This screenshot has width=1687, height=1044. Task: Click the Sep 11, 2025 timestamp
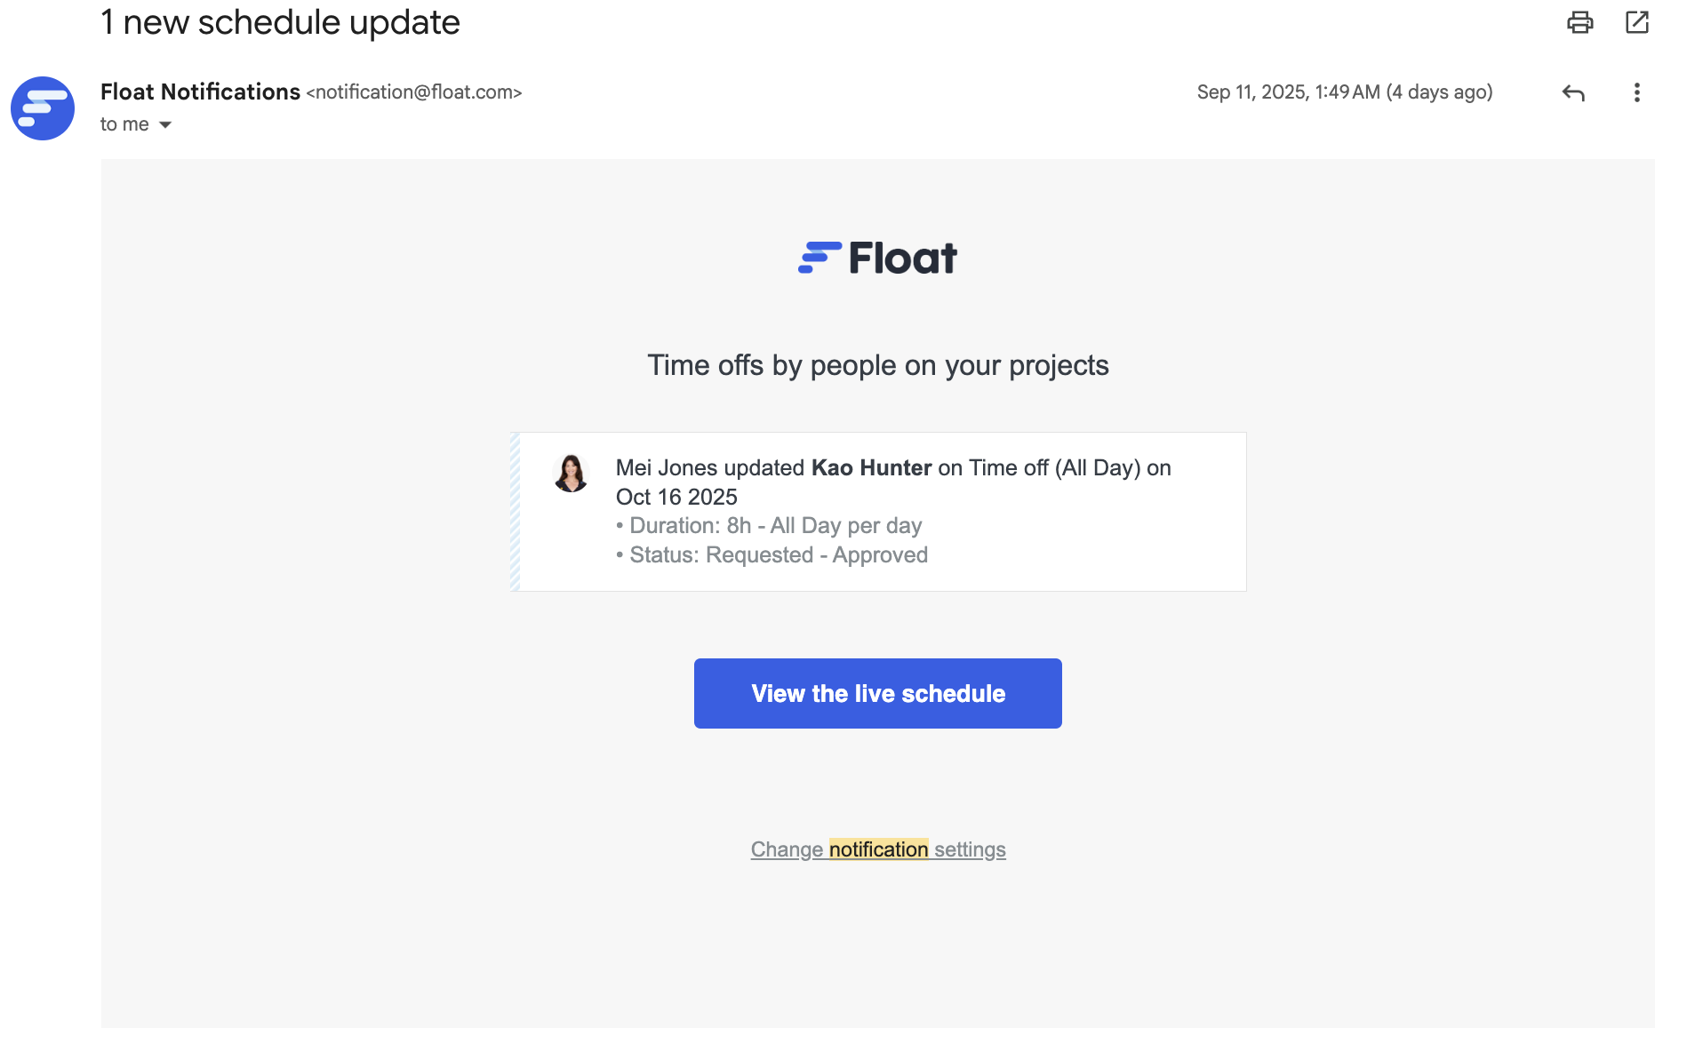pyautogui.click(x=1344, y=92)
